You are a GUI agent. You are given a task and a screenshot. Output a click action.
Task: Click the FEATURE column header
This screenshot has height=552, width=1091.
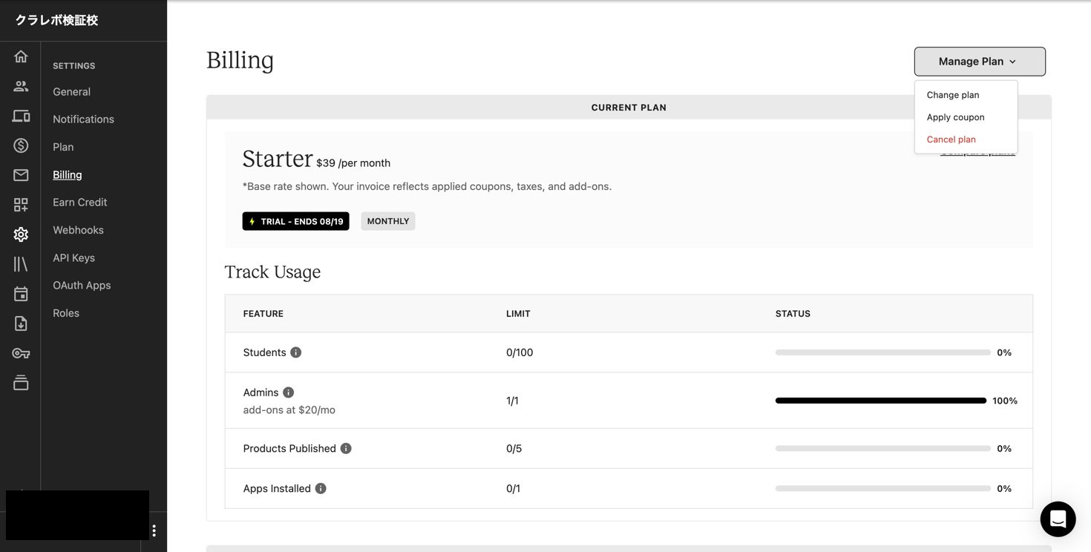pos(263,314)
